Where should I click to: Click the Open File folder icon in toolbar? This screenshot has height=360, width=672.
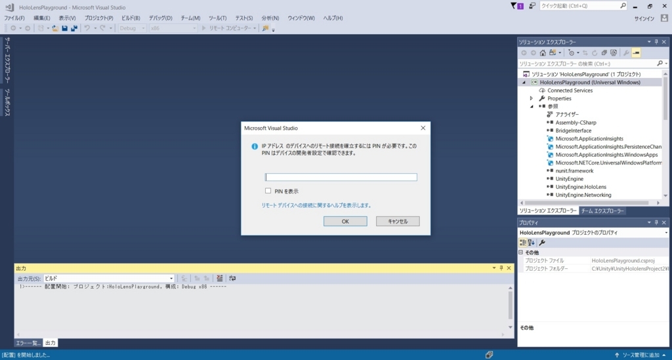[55, 28]
